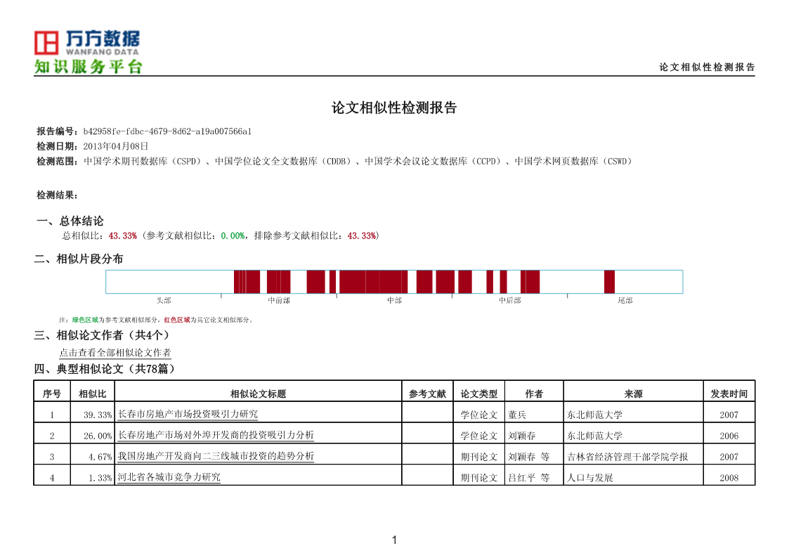This screenshot has width=789, height=558.
Task: Click the 尾部 label under distribution bar
Action: coord(625,300)
